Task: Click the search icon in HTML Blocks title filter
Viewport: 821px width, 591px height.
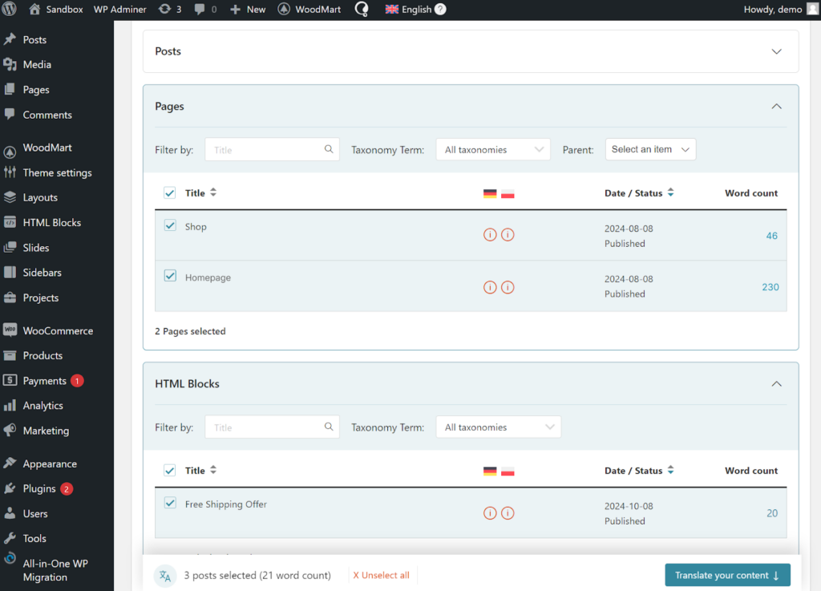Action: 328,427
